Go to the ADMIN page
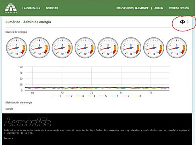 pyautogui.click(x=159, y=8)
